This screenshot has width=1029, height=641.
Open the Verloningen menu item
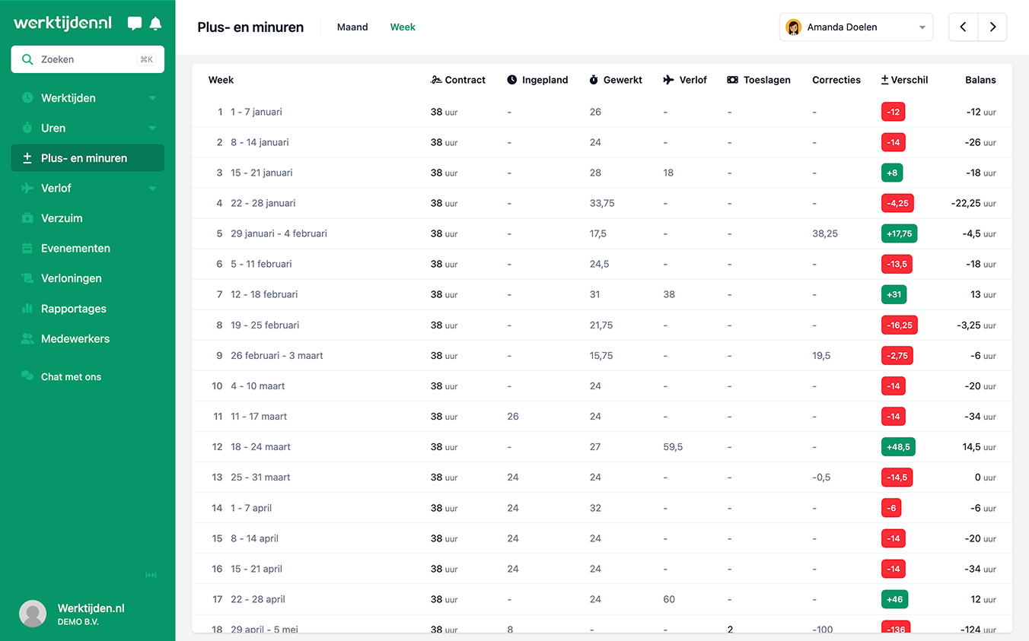(88, 278)
